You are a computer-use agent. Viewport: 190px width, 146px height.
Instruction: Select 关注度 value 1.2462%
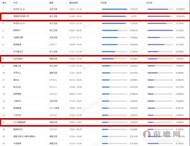click(134, 23)
